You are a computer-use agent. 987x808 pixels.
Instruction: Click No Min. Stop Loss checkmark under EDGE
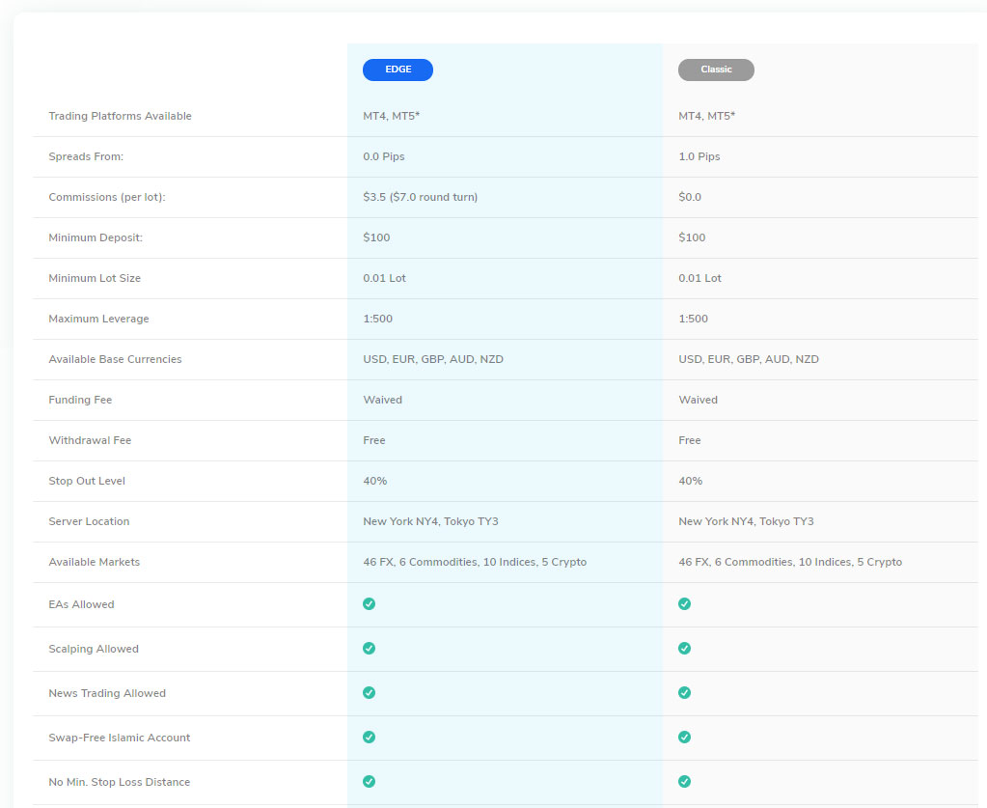click(x=369, y=782)
